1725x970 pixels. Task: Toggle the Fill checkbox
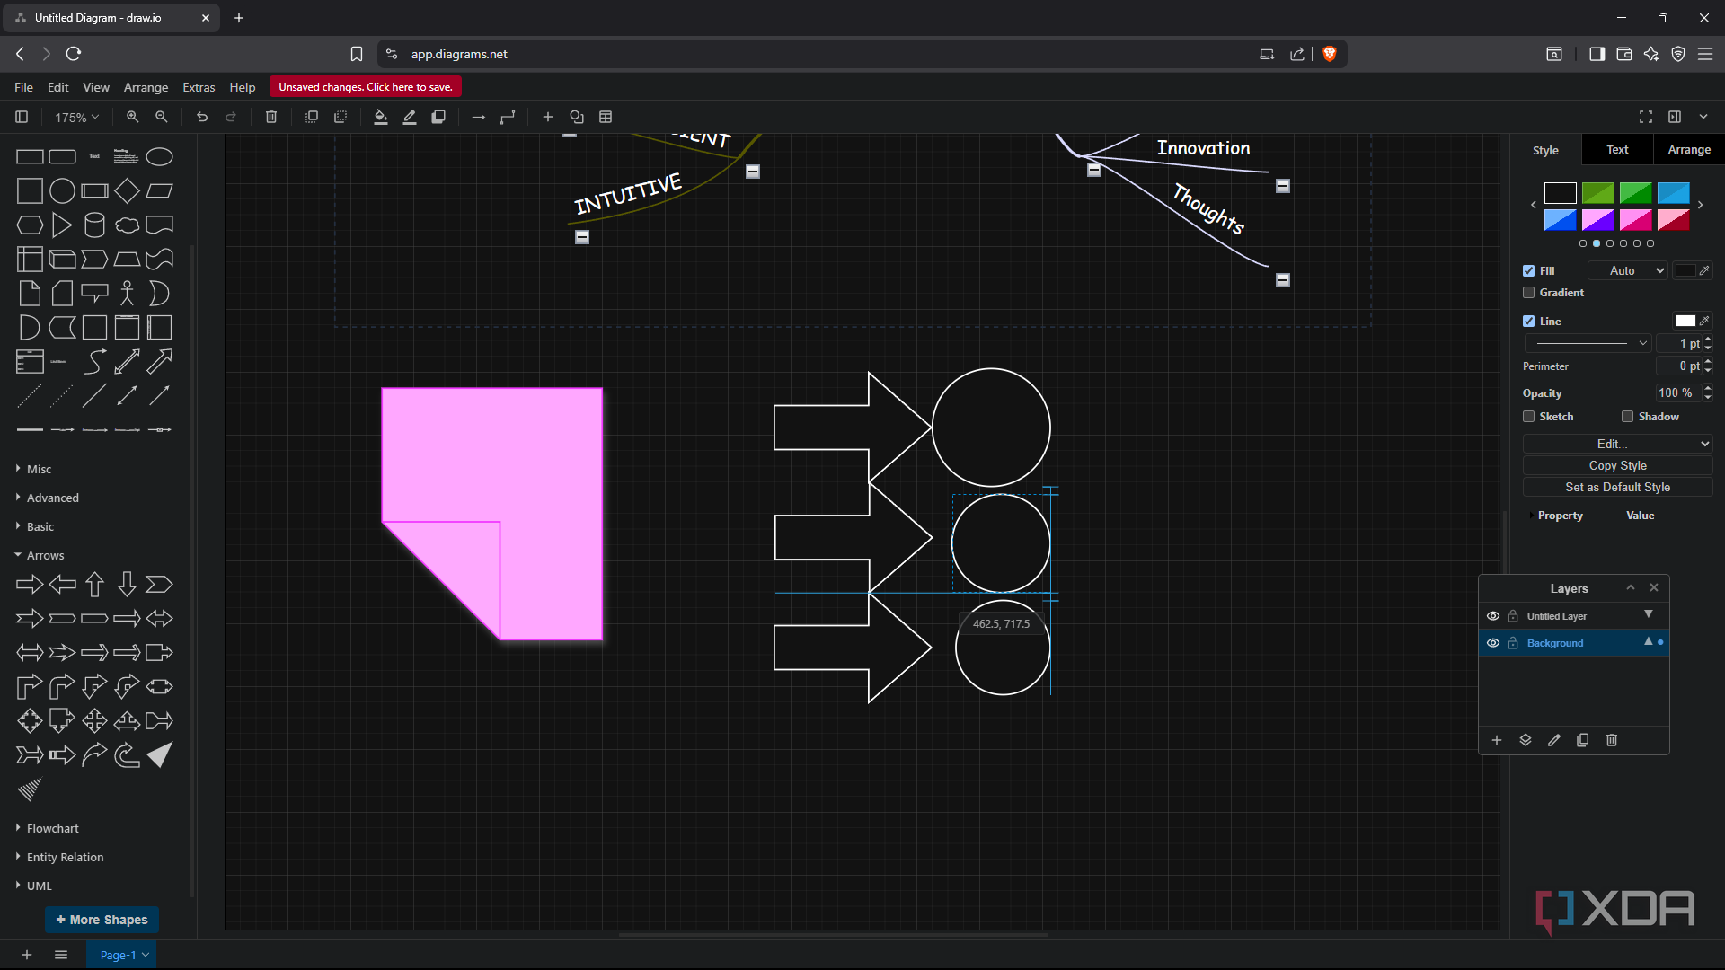pyautogui.click(x=1528, y=270)
